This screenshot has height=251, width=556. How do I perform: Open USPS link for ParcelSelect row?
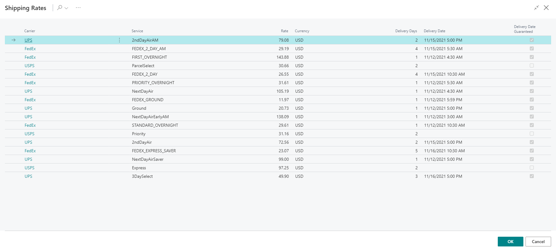click(x=30, y=66)
